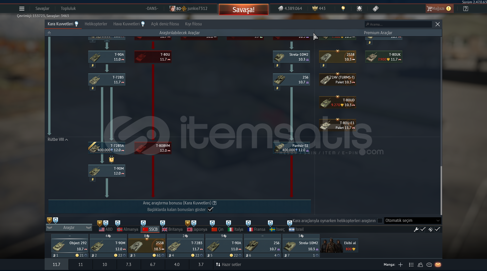The image size is (487, 271).
Task: Collapse the Rütbe VIII rank section
Action: [58, 140]
